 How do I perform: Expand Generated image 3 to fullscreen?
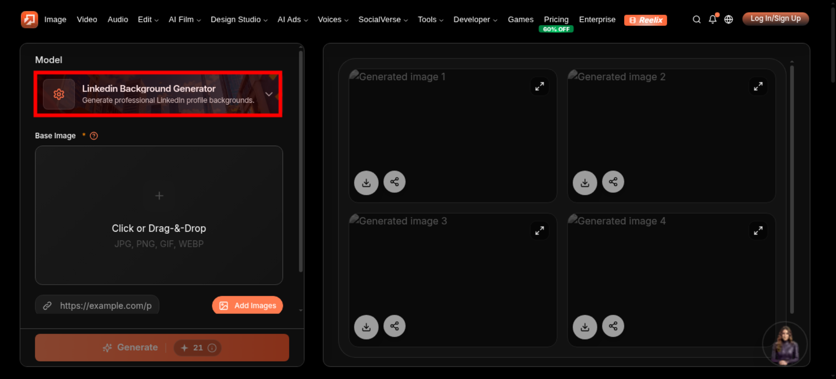coord(540,230)
